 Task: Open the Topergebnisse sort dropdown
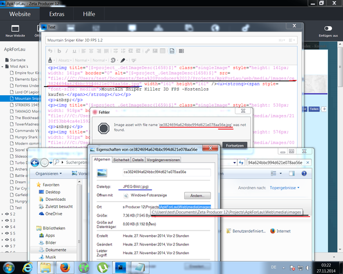[x=284, y=188]
